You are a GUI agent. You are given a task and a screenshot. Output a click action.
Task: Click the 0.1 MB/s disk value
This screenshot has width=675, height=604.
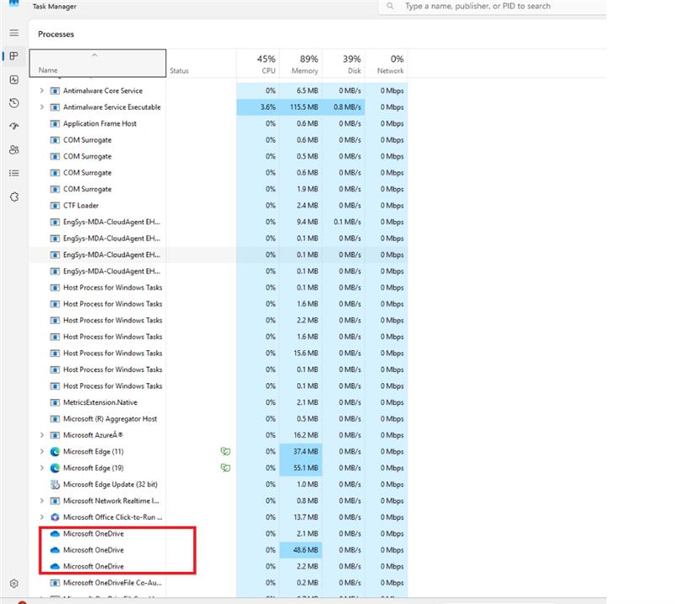pyautogui.click(x=347, y=222)
